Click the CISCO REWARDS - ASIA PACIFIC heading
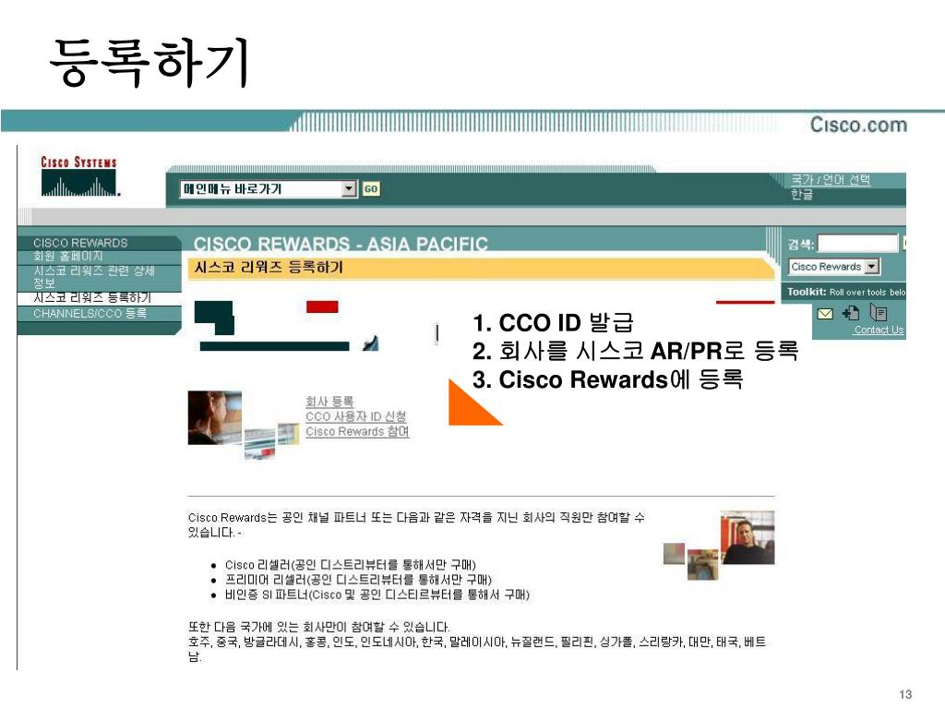Viewport: 945px width, 709px height. pos(341,244)
